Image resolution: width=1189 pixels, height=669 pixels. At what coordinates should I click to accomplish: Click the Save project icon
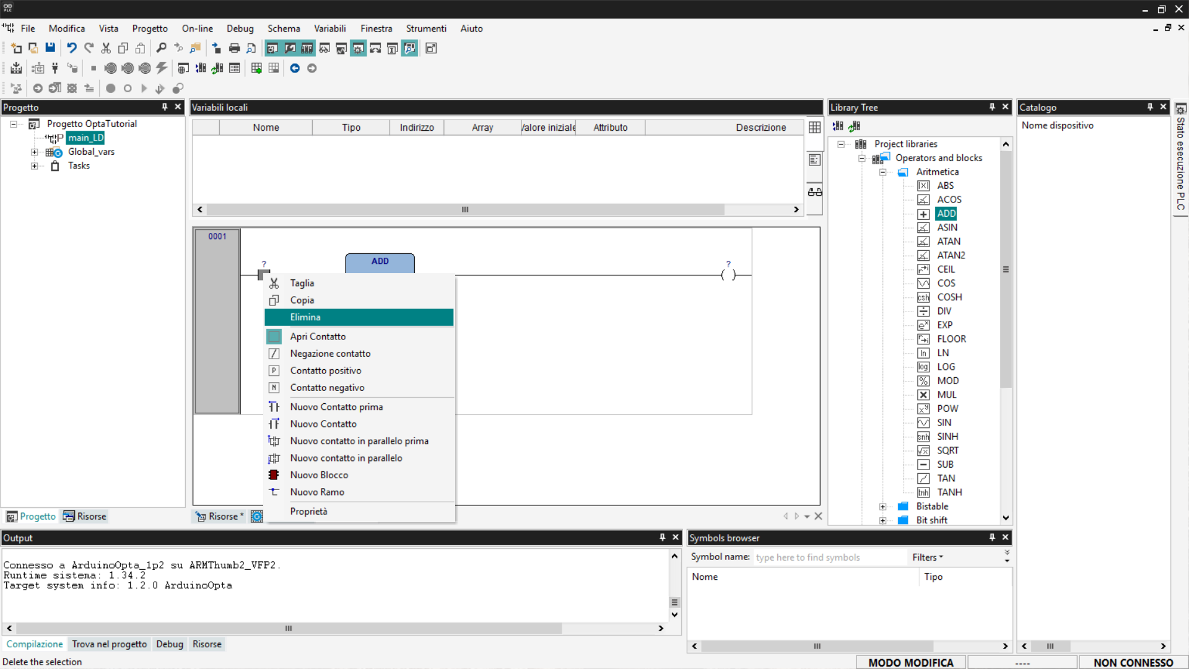(50, 48)
